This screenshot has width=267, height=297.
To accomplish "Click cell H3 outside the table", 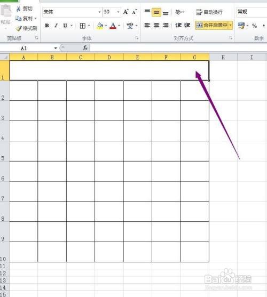I will 223,110.
